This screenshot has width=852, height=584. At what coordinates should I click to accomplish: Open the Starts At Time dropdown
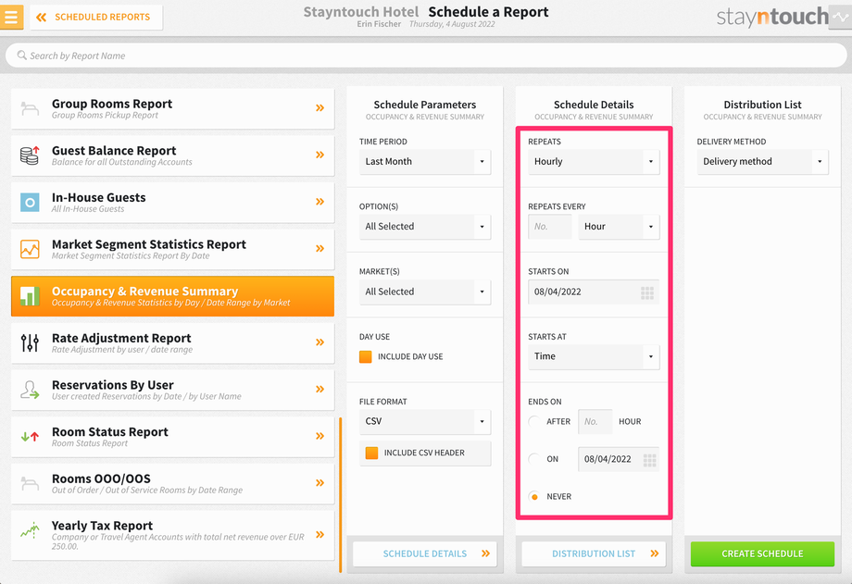(x=594, y=357)
